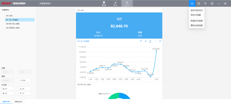Remove block 7 with the X icon
Image resolution: width=231 pixels, height=104 pixels.
(160, 41)
